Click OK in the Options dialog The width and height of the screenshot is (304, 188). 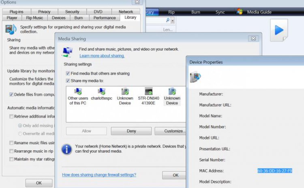coord(39,183)
